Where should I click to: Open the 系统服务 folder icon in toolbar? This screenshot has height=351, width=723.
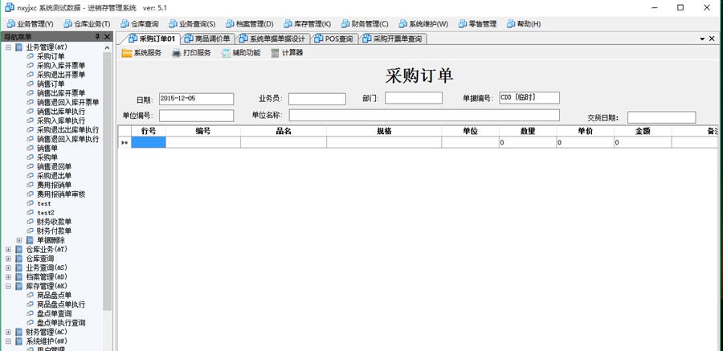[x=127, y=53]
